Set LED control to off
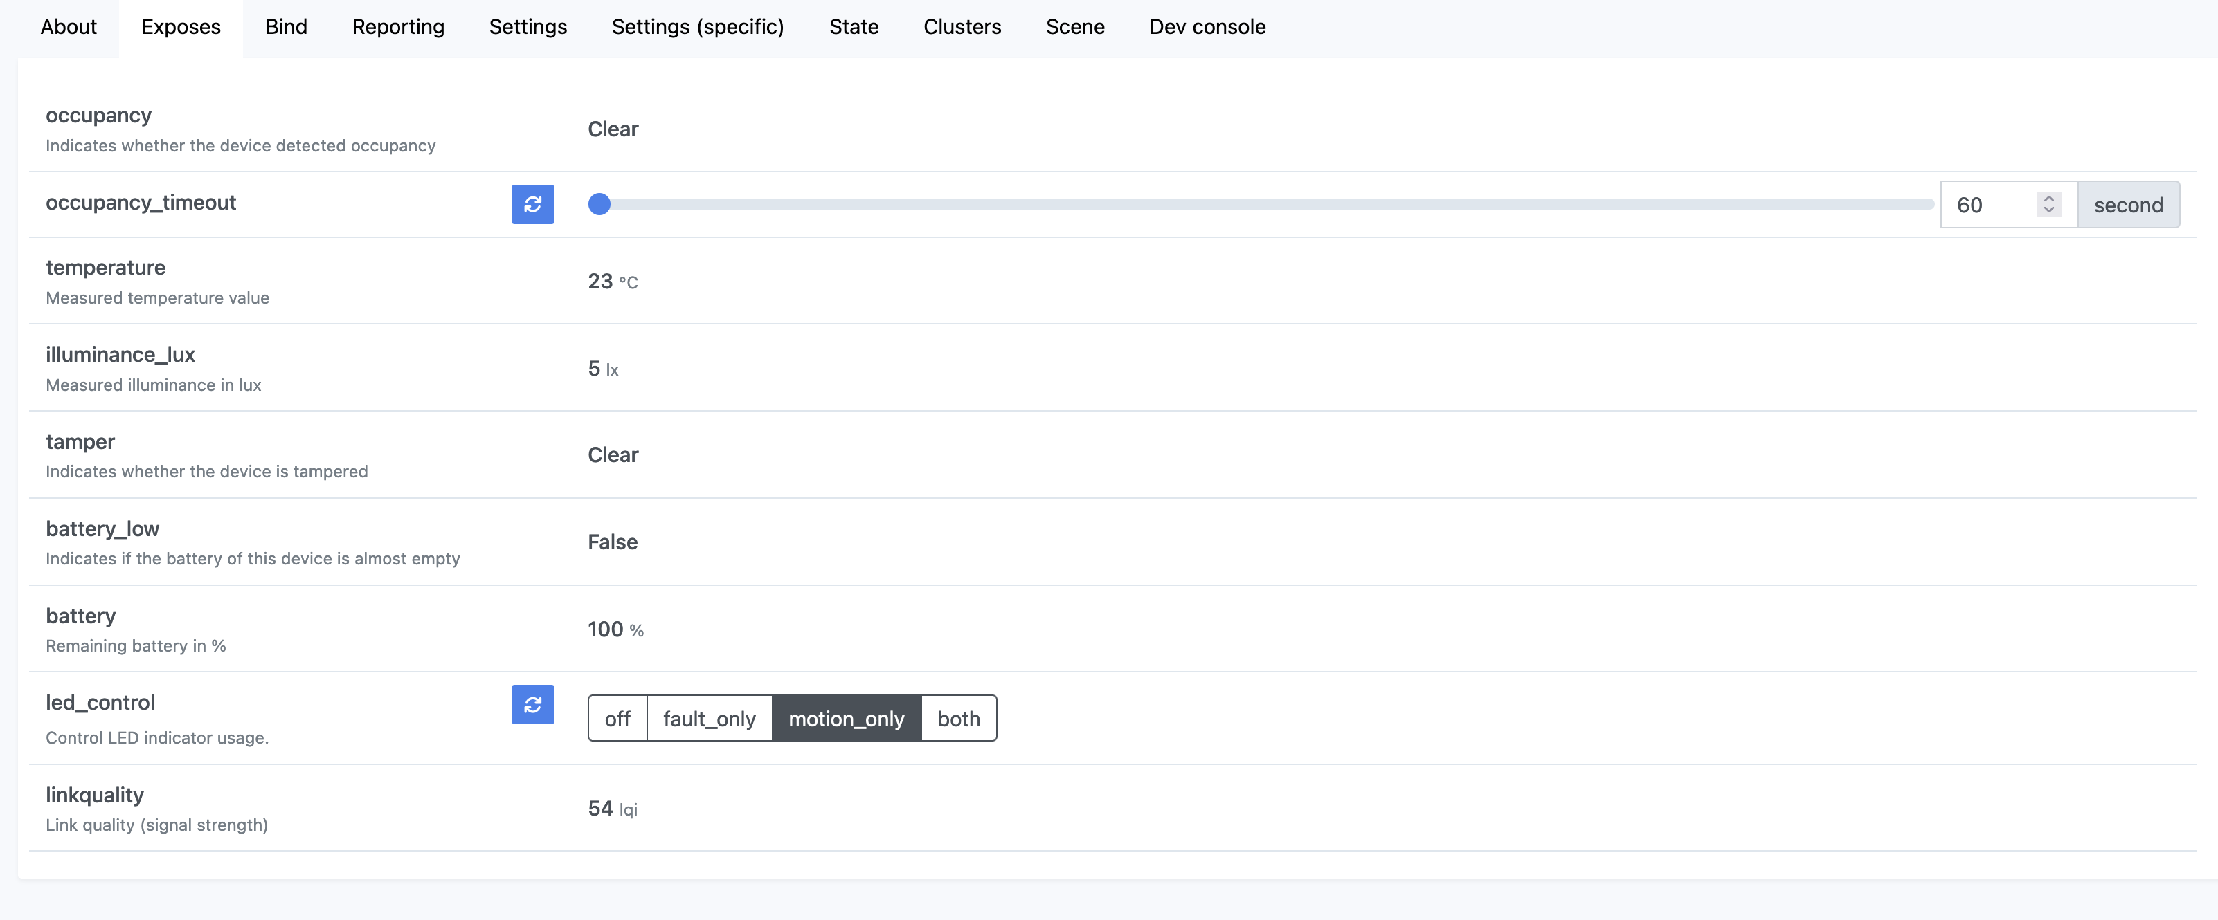This screenshot has height=920, width=2218. [617, 718]
